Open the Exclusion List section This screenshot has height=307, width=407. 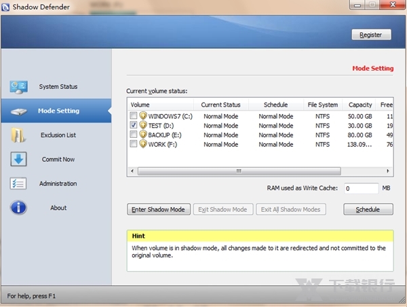tap(58, 135)
